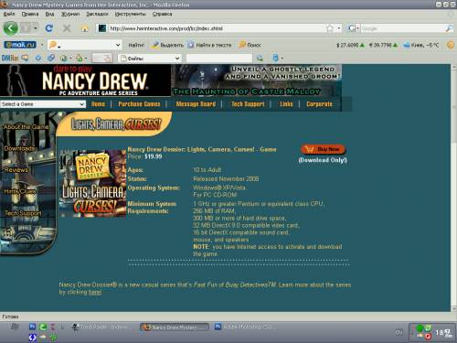Click the orange Buy Now button
Viewport: 457px width, 343px height.
pos(323,149)
